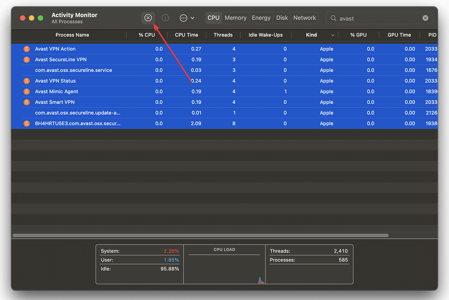Click in the avast search field

[379, 18]
